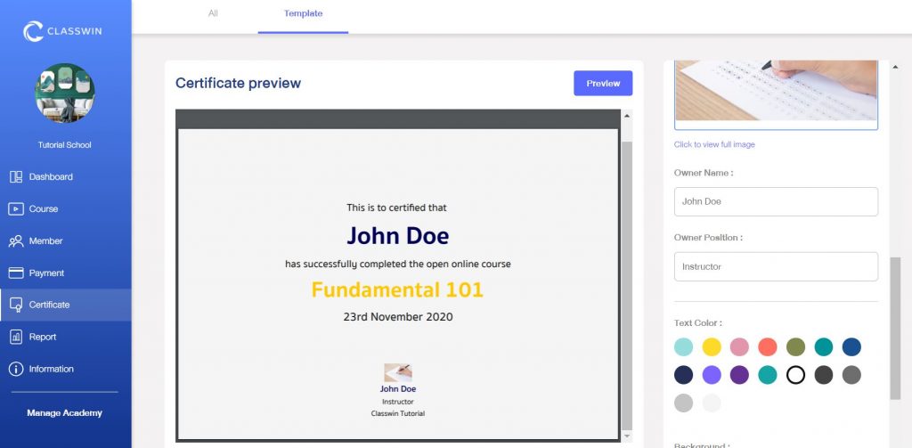Select the bright purple text color swatch
The height and width of the screenshot is (448, 912).
pos(712,375)
